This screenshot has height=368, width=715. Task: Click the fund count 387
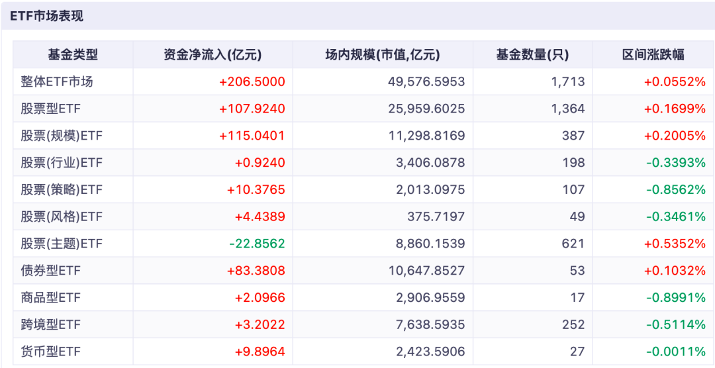(x=573, y=136)
